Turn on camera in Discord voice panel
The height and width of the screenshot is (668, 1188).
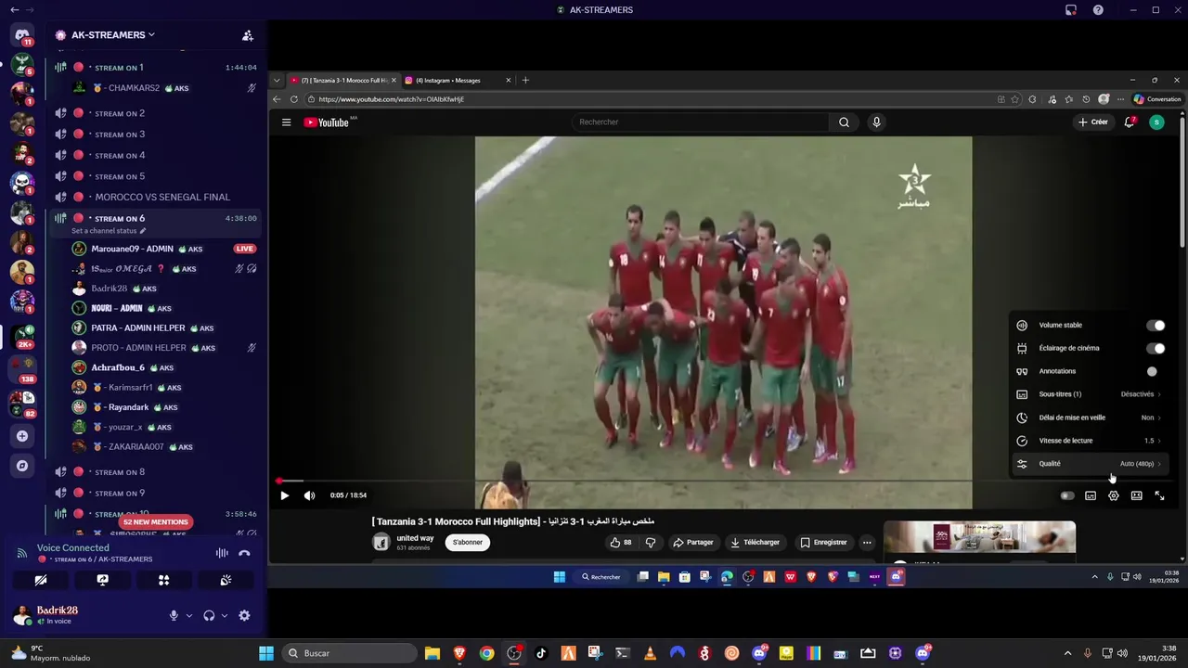point(41,580)
